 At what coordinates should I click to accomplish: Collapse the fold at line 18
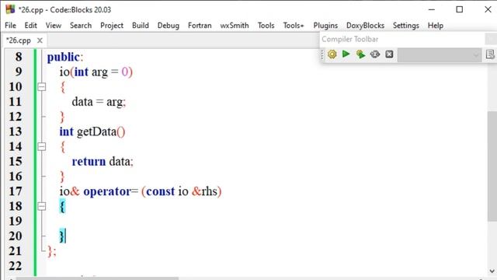pyautogui.click(x=41, y=206)
